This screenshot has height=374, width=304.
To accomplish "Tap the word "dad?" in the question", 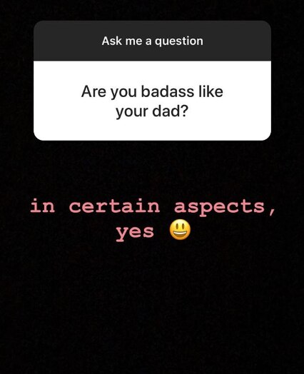I will pos(171,111).
